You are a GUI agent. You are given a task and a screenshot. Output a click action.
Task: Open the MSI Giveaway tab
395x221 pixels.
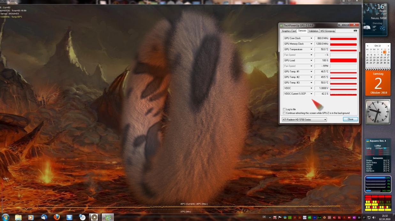327,31
